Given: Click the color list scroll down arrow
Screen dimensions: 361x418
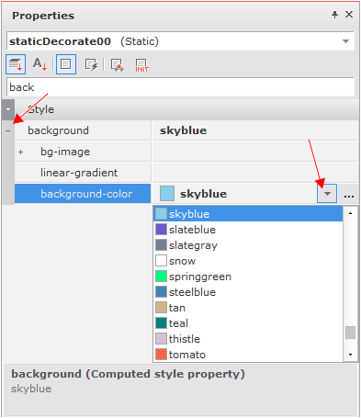Looking at the screenshot, I should pyautogui.click(x=350, y=355).
